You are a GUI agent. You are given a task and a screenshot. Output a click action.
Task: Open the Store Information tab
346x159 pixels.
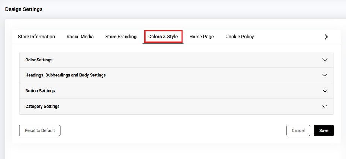[x=36, y=37]
